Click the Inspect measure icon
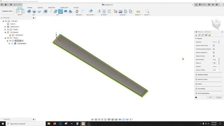The width and height of the screenshot is (224, 126). (138, 12)
